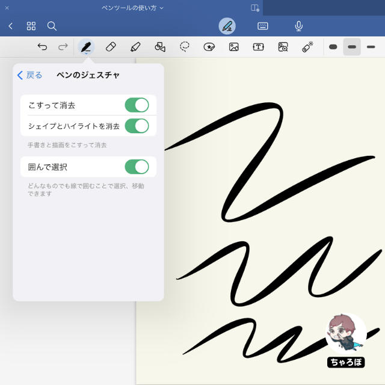Viewport: 385px width, 385px height.
Task: Select the Text box tool
Action: 258,47
